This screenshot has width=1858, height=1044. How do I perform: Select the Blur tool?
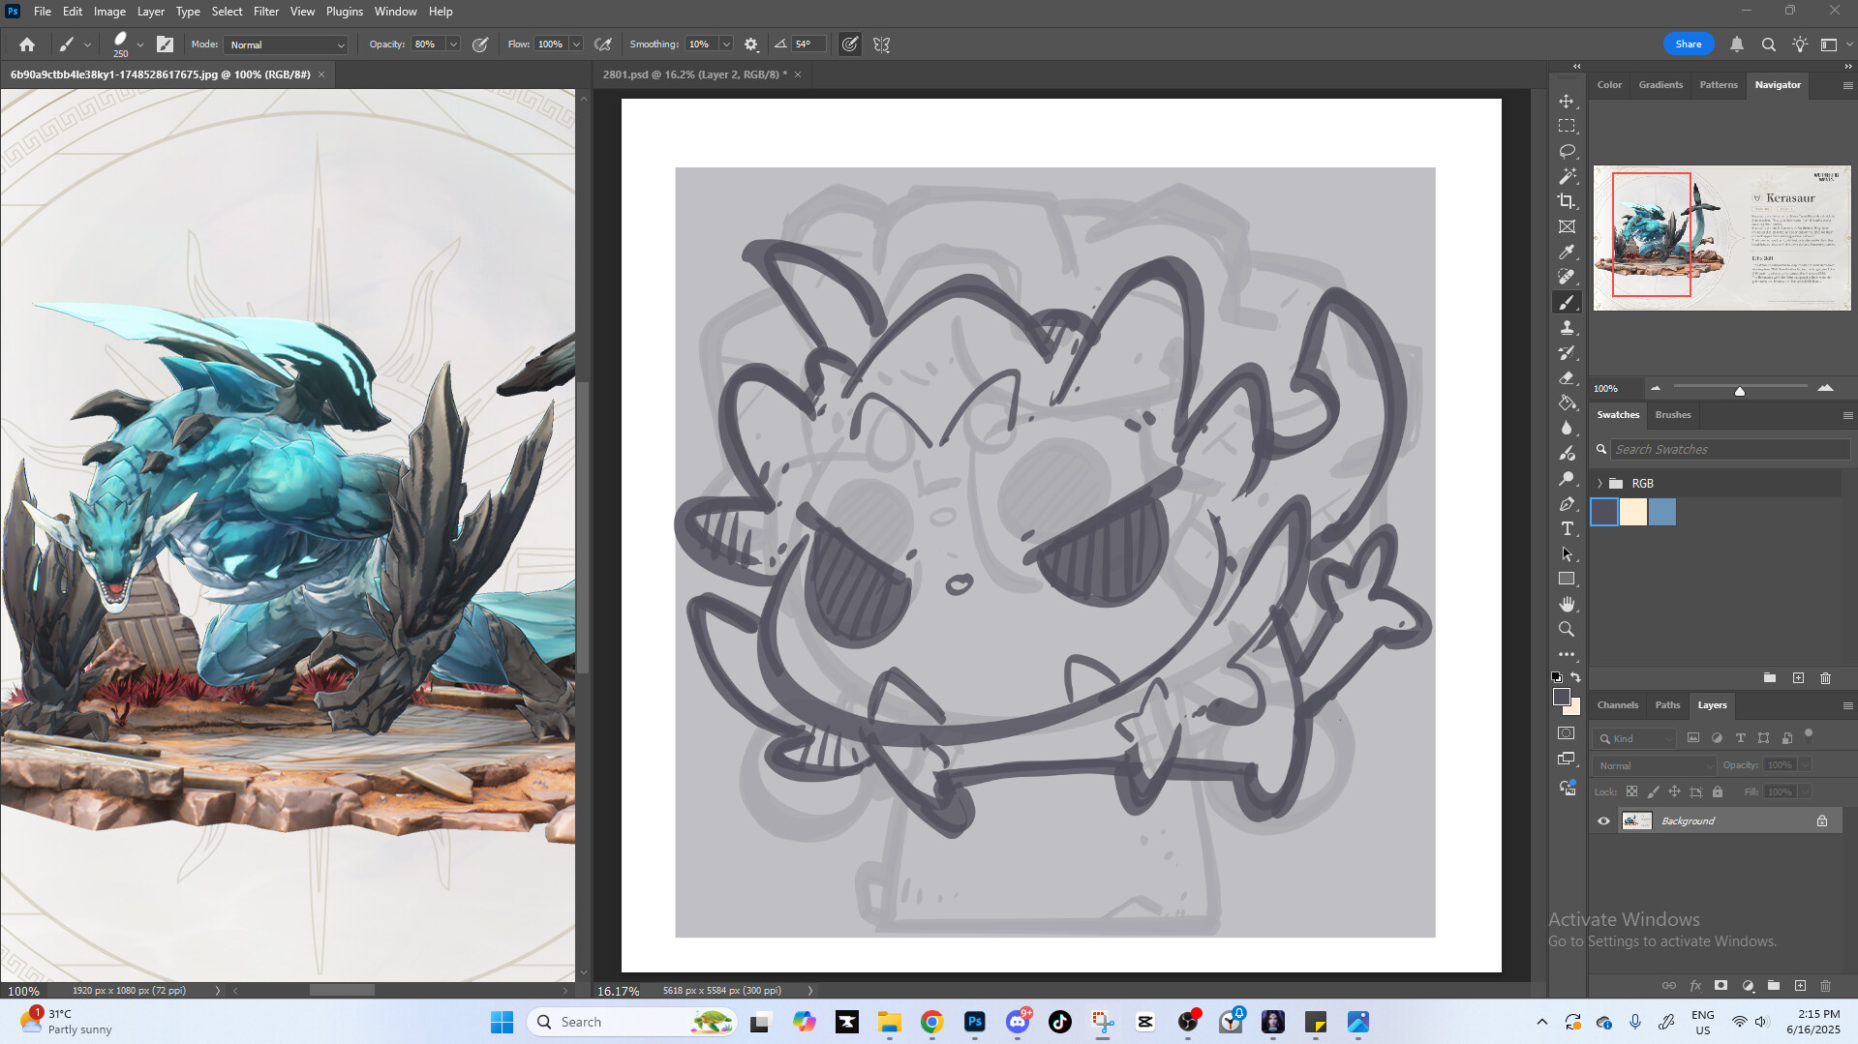tap(1567, 429)
